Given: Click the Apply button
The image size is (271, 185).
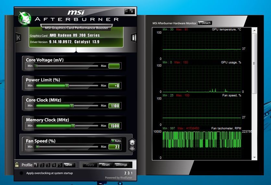Looking at the screenshot, I should [90, 165].
